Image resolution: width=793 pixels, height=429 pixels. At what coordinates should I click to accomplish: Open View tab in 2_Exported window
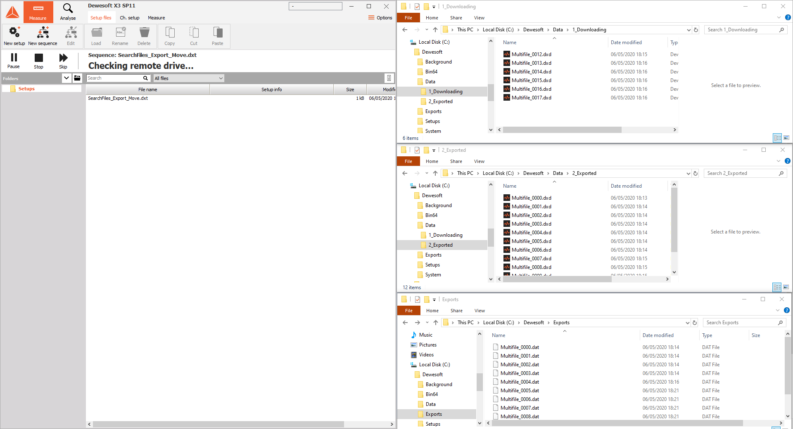coord(479,161)
